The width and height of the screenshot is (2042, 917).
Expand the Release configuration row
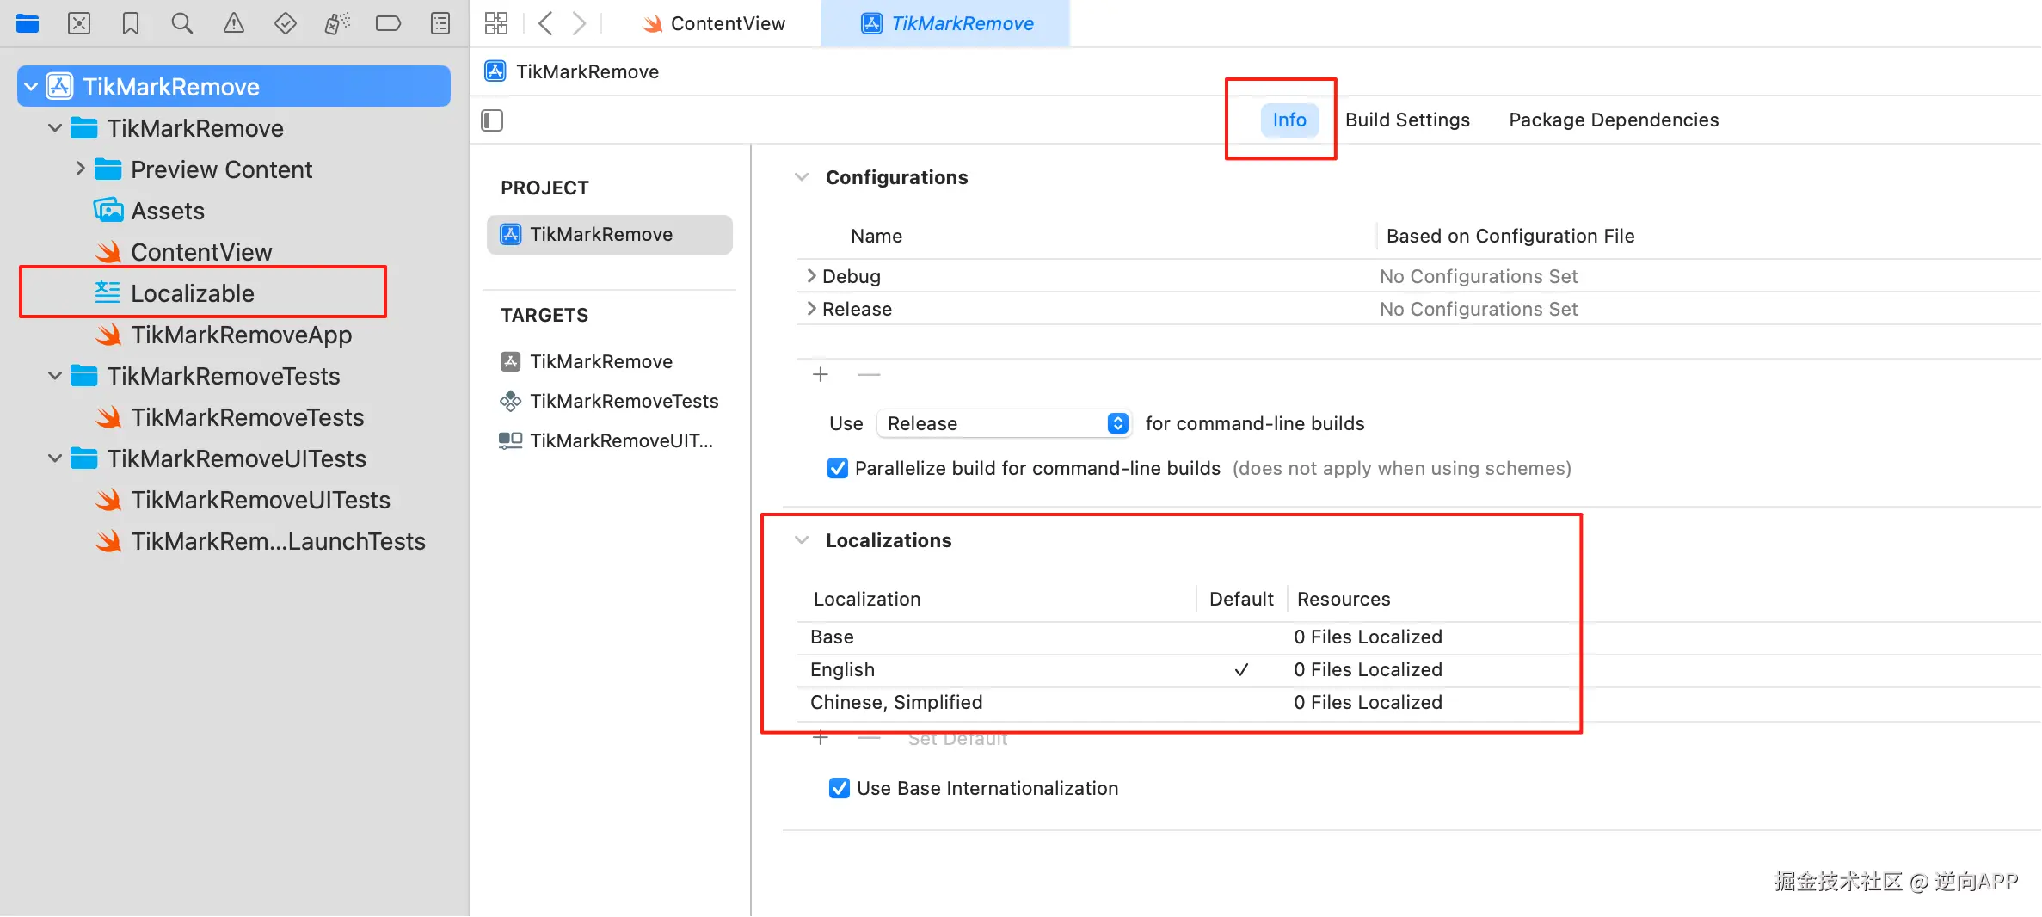[811, 308]
